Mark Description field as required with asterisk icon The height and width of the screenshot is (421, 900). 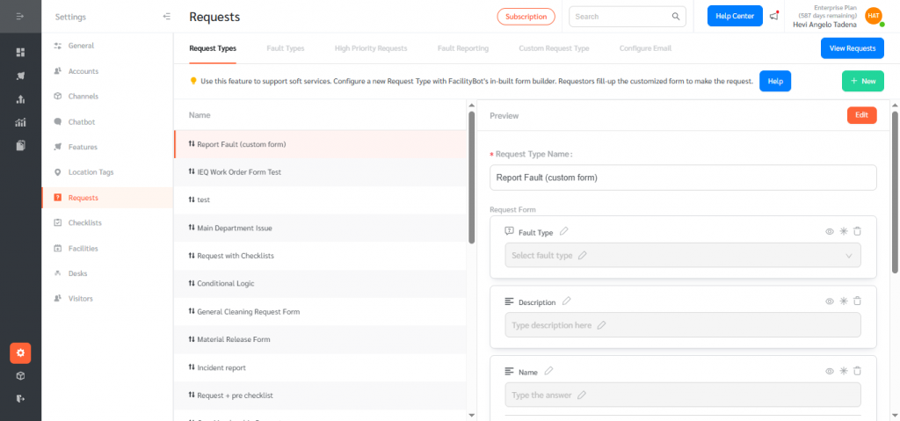coord(843,301)
